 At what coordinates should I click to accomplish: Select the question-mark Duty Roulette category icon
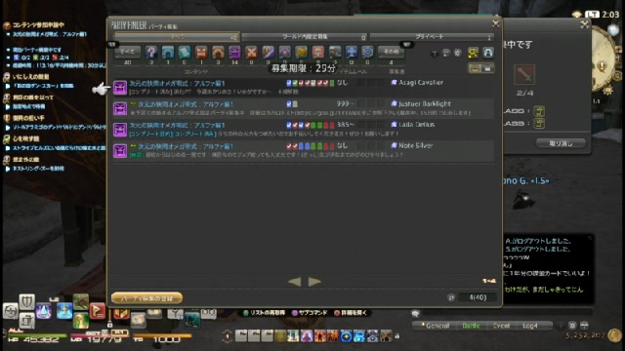click(151, 52)
